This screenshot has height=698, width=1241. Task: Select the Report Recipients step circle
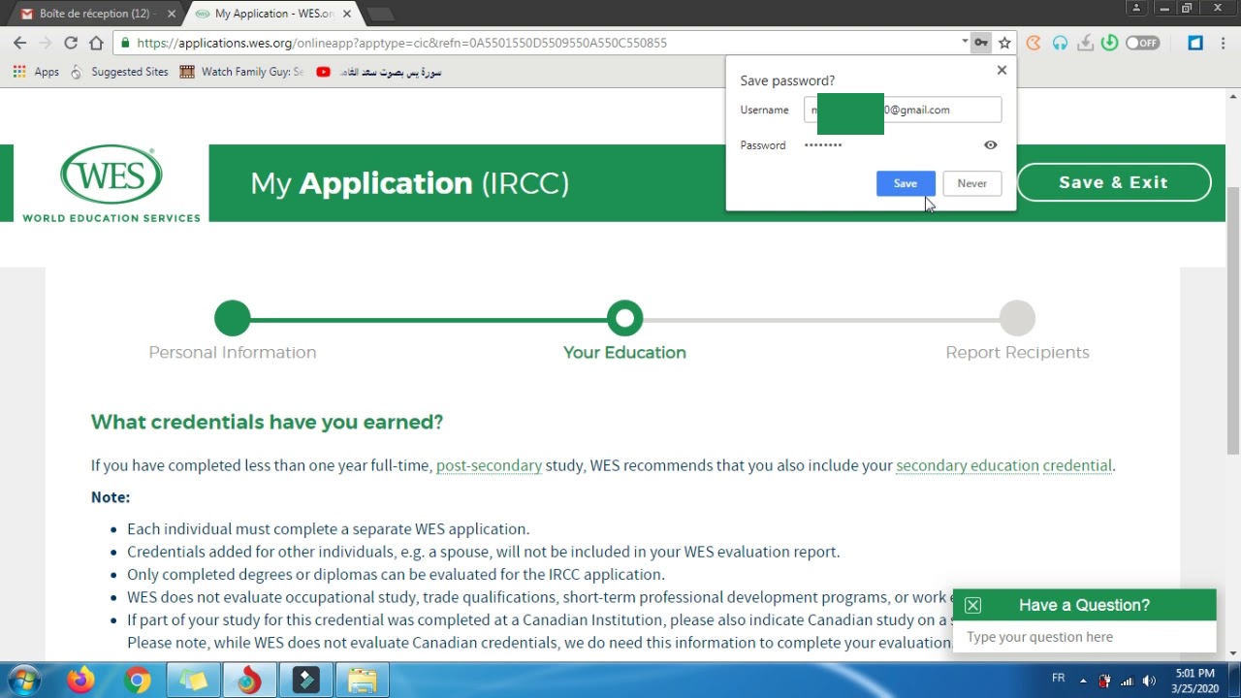point(1017,318)
